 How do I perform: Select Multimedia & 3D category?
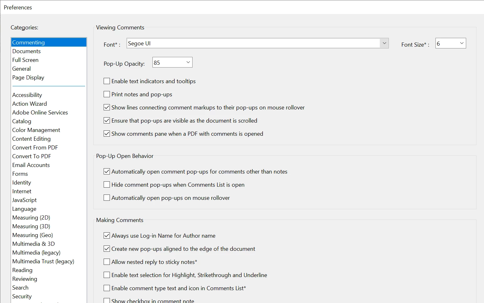(x=49, y=244)
